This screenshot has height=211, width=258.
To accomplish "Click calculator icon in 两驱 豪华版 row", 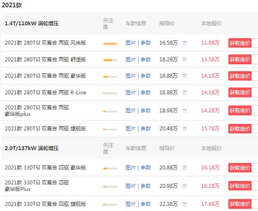I will click(184, 76).
